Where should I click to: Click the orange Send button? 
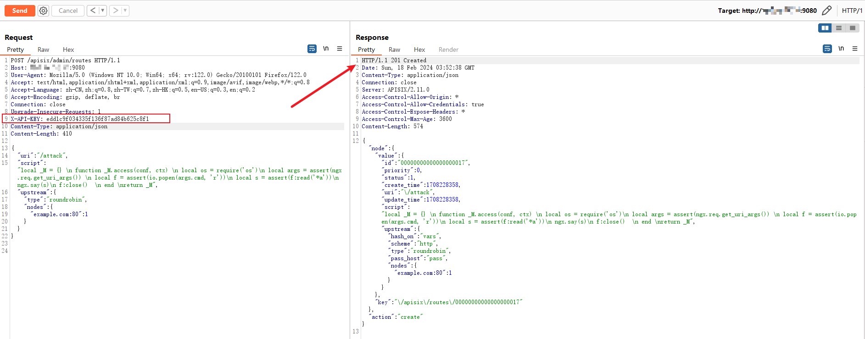(x=20, y=11)
